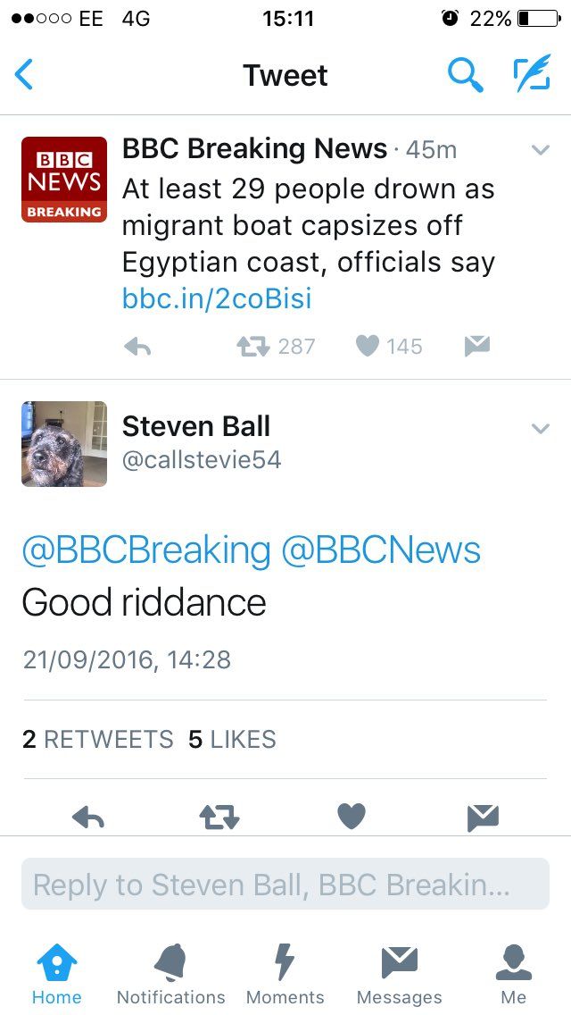Expand options chevron on BBC tweet

tap(540, 150)
